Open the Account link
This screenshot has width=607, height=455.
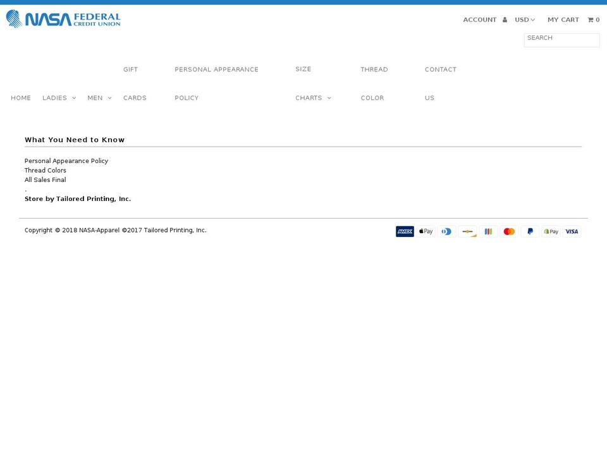tap(480, 20)
